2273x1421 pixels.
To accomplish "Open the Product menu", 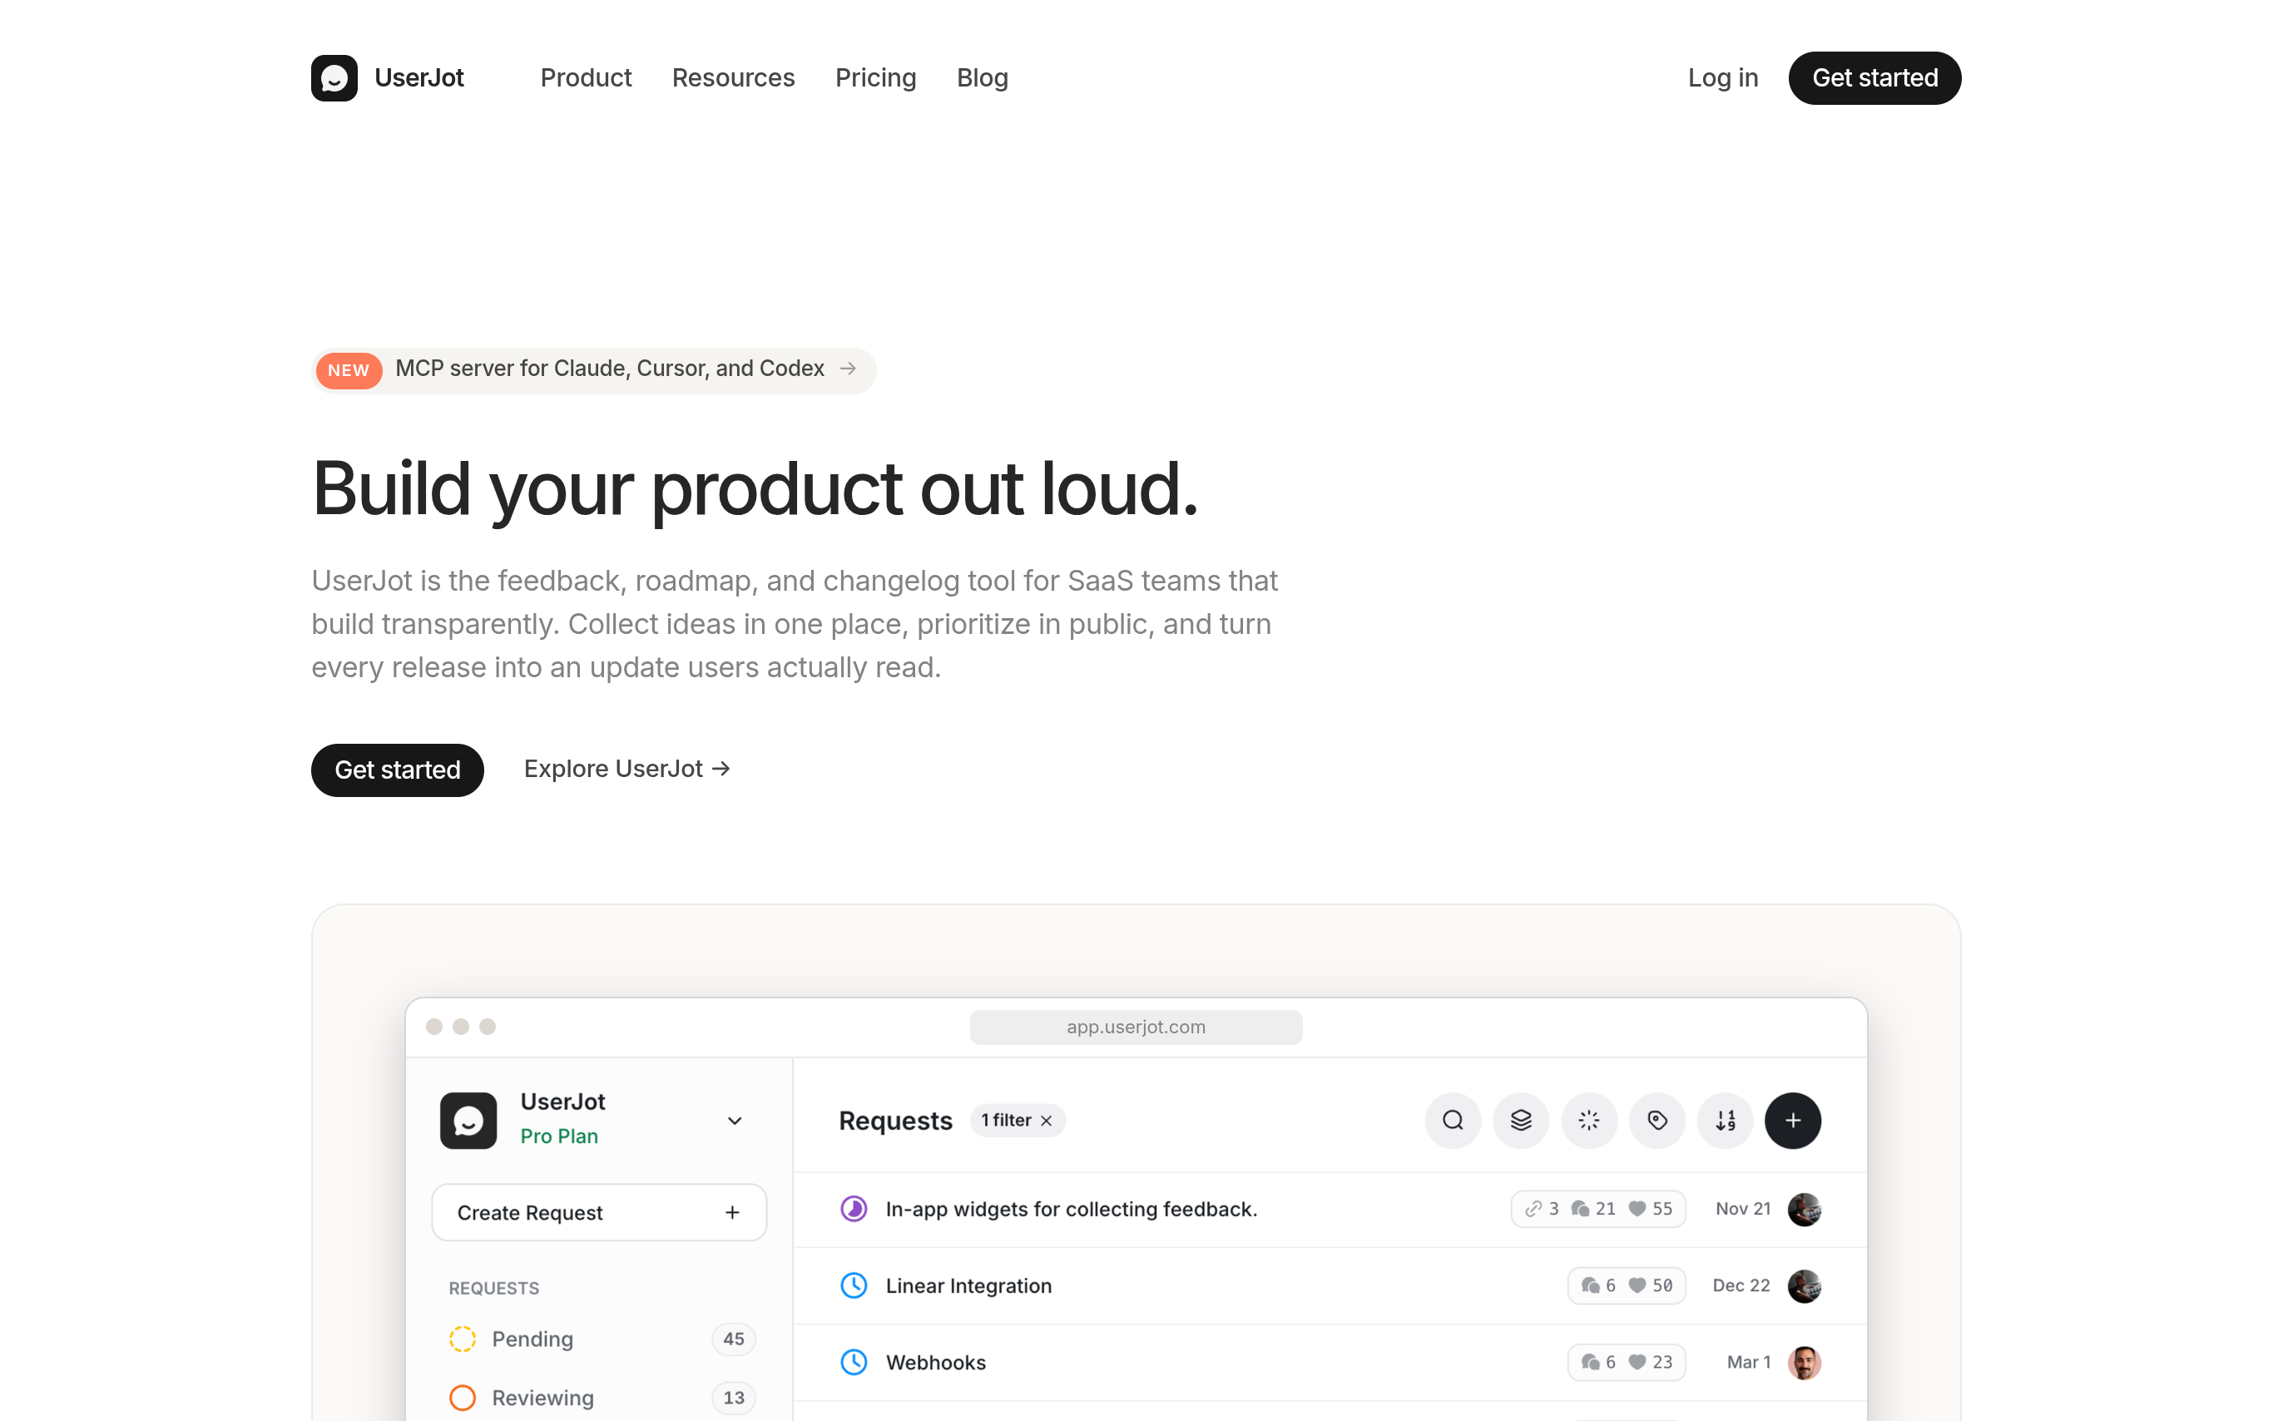I will 586,78.
